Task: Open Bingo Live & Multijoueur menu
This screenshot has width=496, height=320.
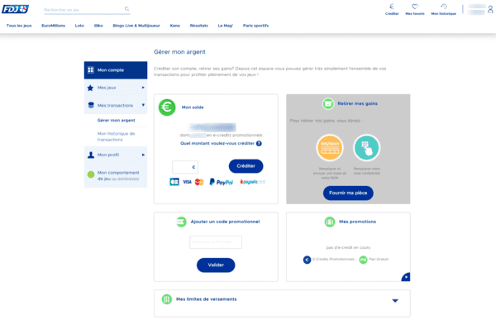Action: tap(136, 26)
